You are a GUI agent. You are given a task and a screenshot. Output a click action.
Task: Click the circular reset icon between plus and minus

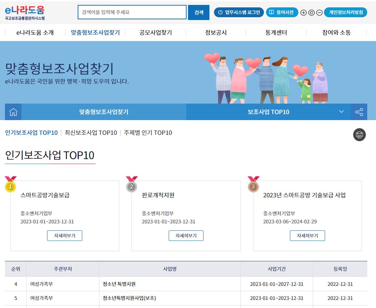coord(311,13)
